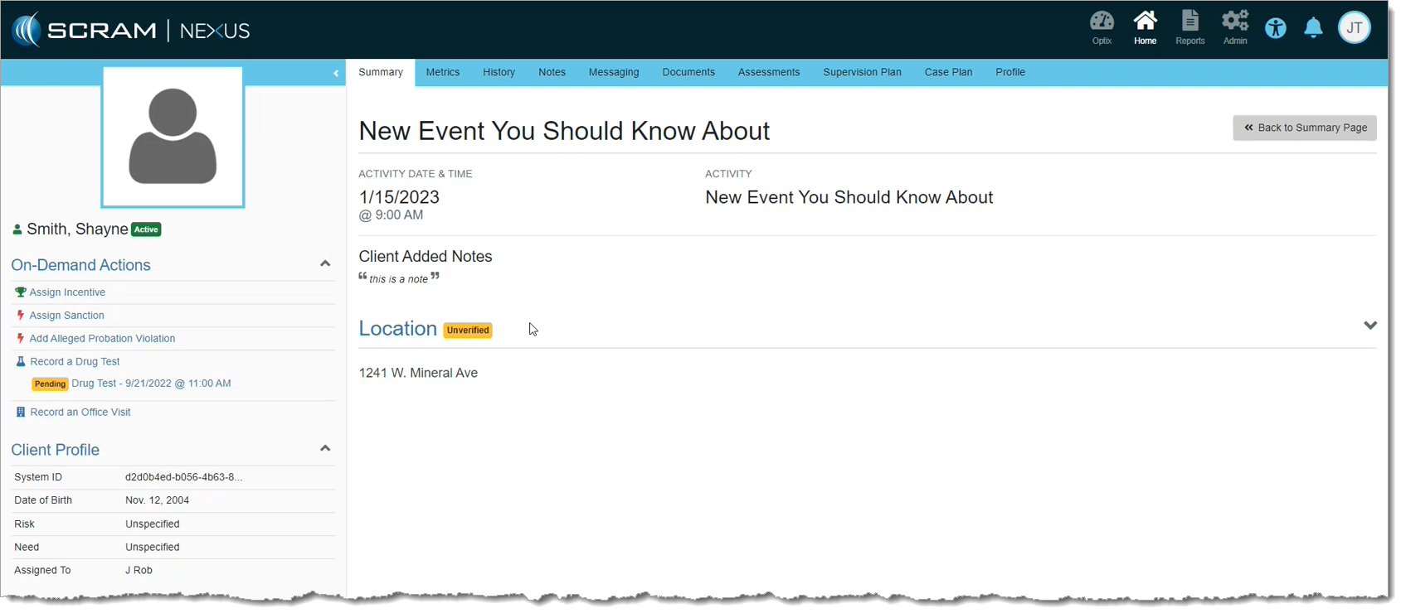The image size is (1401, 613).
Task: Switch to the Metrics tab
Action: (442, 73)
